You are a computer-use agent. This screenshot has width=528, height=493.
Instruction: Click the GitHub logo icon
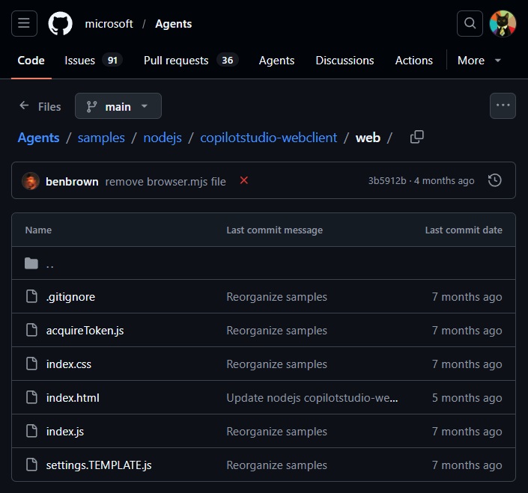coord(61,24)
